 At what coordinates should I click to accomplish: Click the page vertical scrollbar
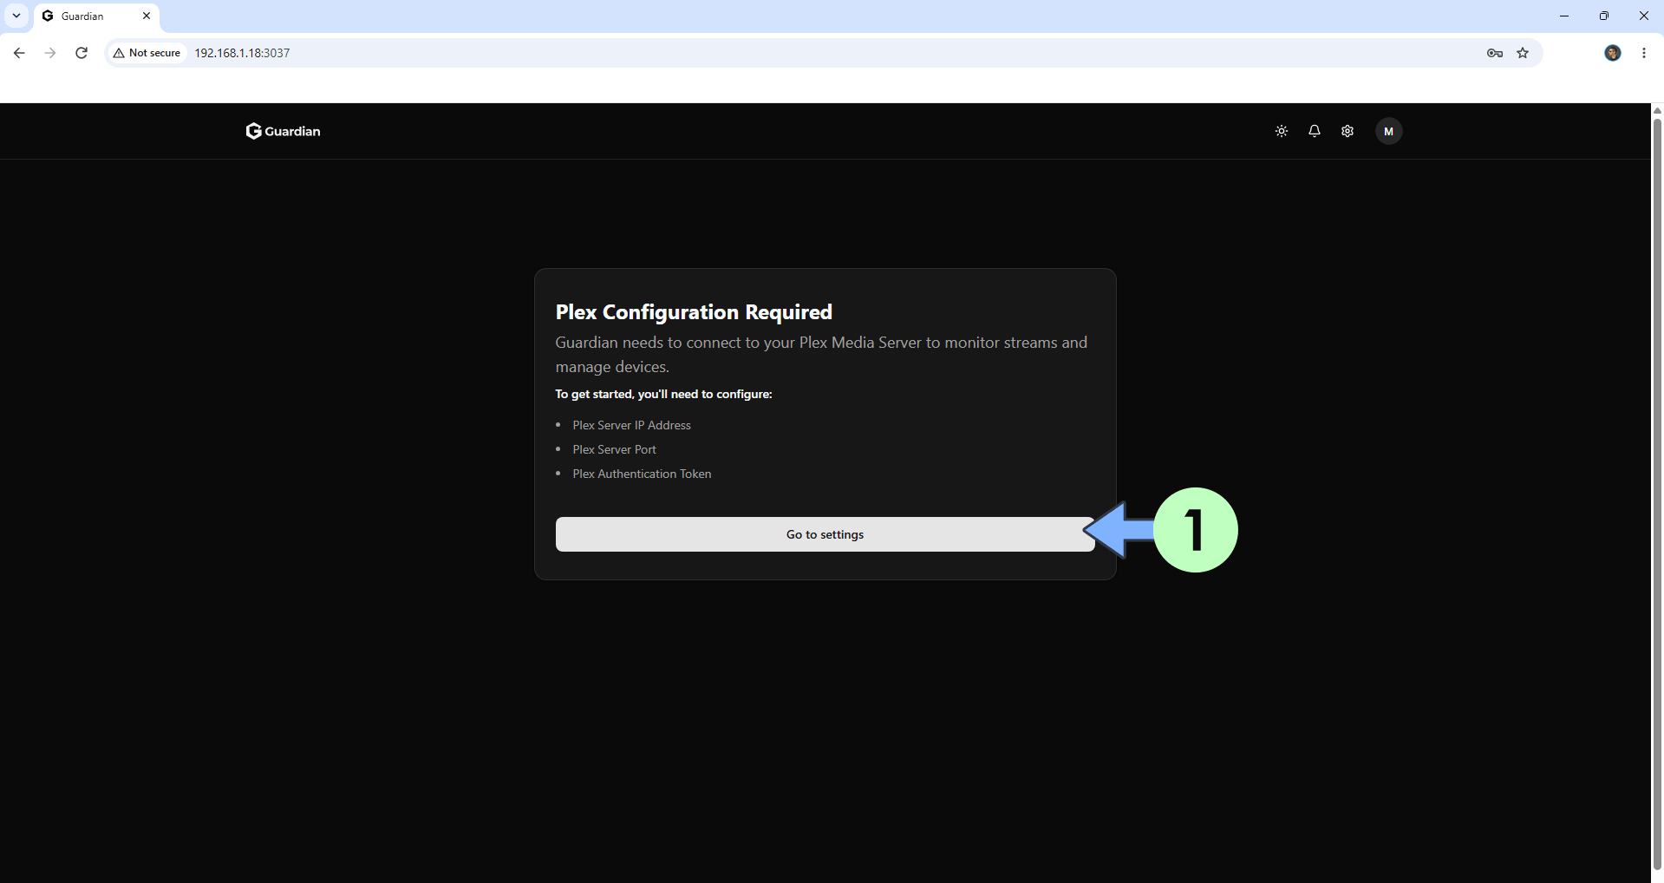(1657, 493)
